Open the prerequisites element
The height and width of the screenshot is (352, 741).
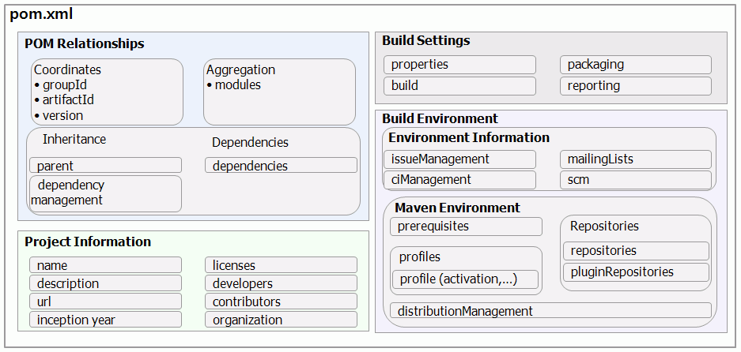466,227
